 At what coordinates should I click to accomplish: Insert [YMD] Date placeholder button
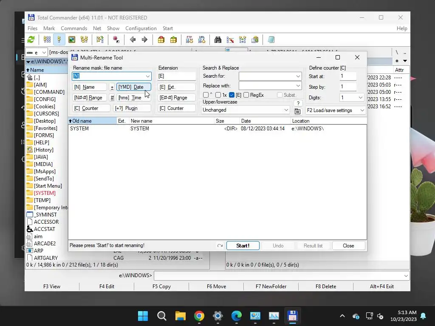134,87
